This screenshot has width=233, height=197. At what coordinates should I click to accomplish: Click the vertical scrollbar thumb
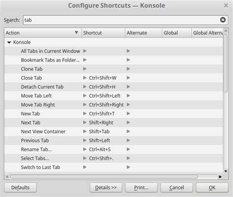pyautogui.click(x=226, y=63)
